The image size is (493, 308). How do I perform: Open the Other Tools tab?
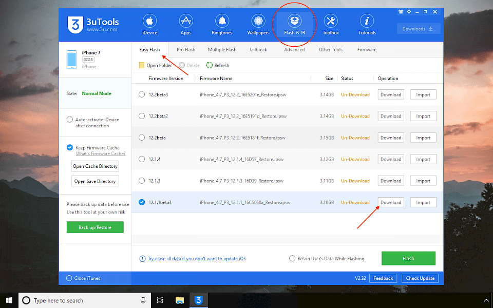click(x=330, y=50)
